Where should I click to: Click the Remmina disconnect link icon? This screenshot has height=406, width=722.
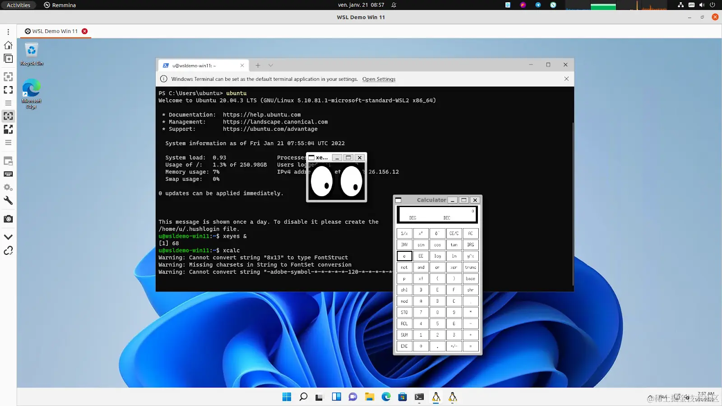click(8, 250)
